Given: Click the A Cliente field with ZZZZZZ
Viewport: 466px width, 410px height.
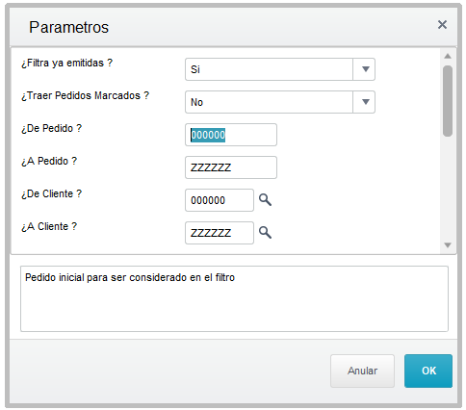Looking at the screenshot, I should click(220, 233).
